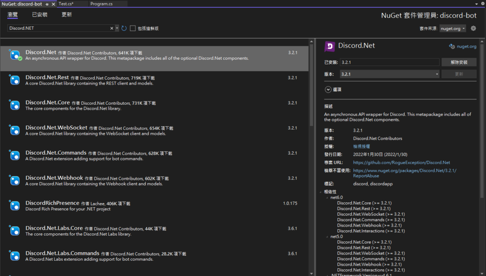Expand the 選項 options section
Image resolution: width=486 pixels, height=276 pixels.
click(328, 89)
